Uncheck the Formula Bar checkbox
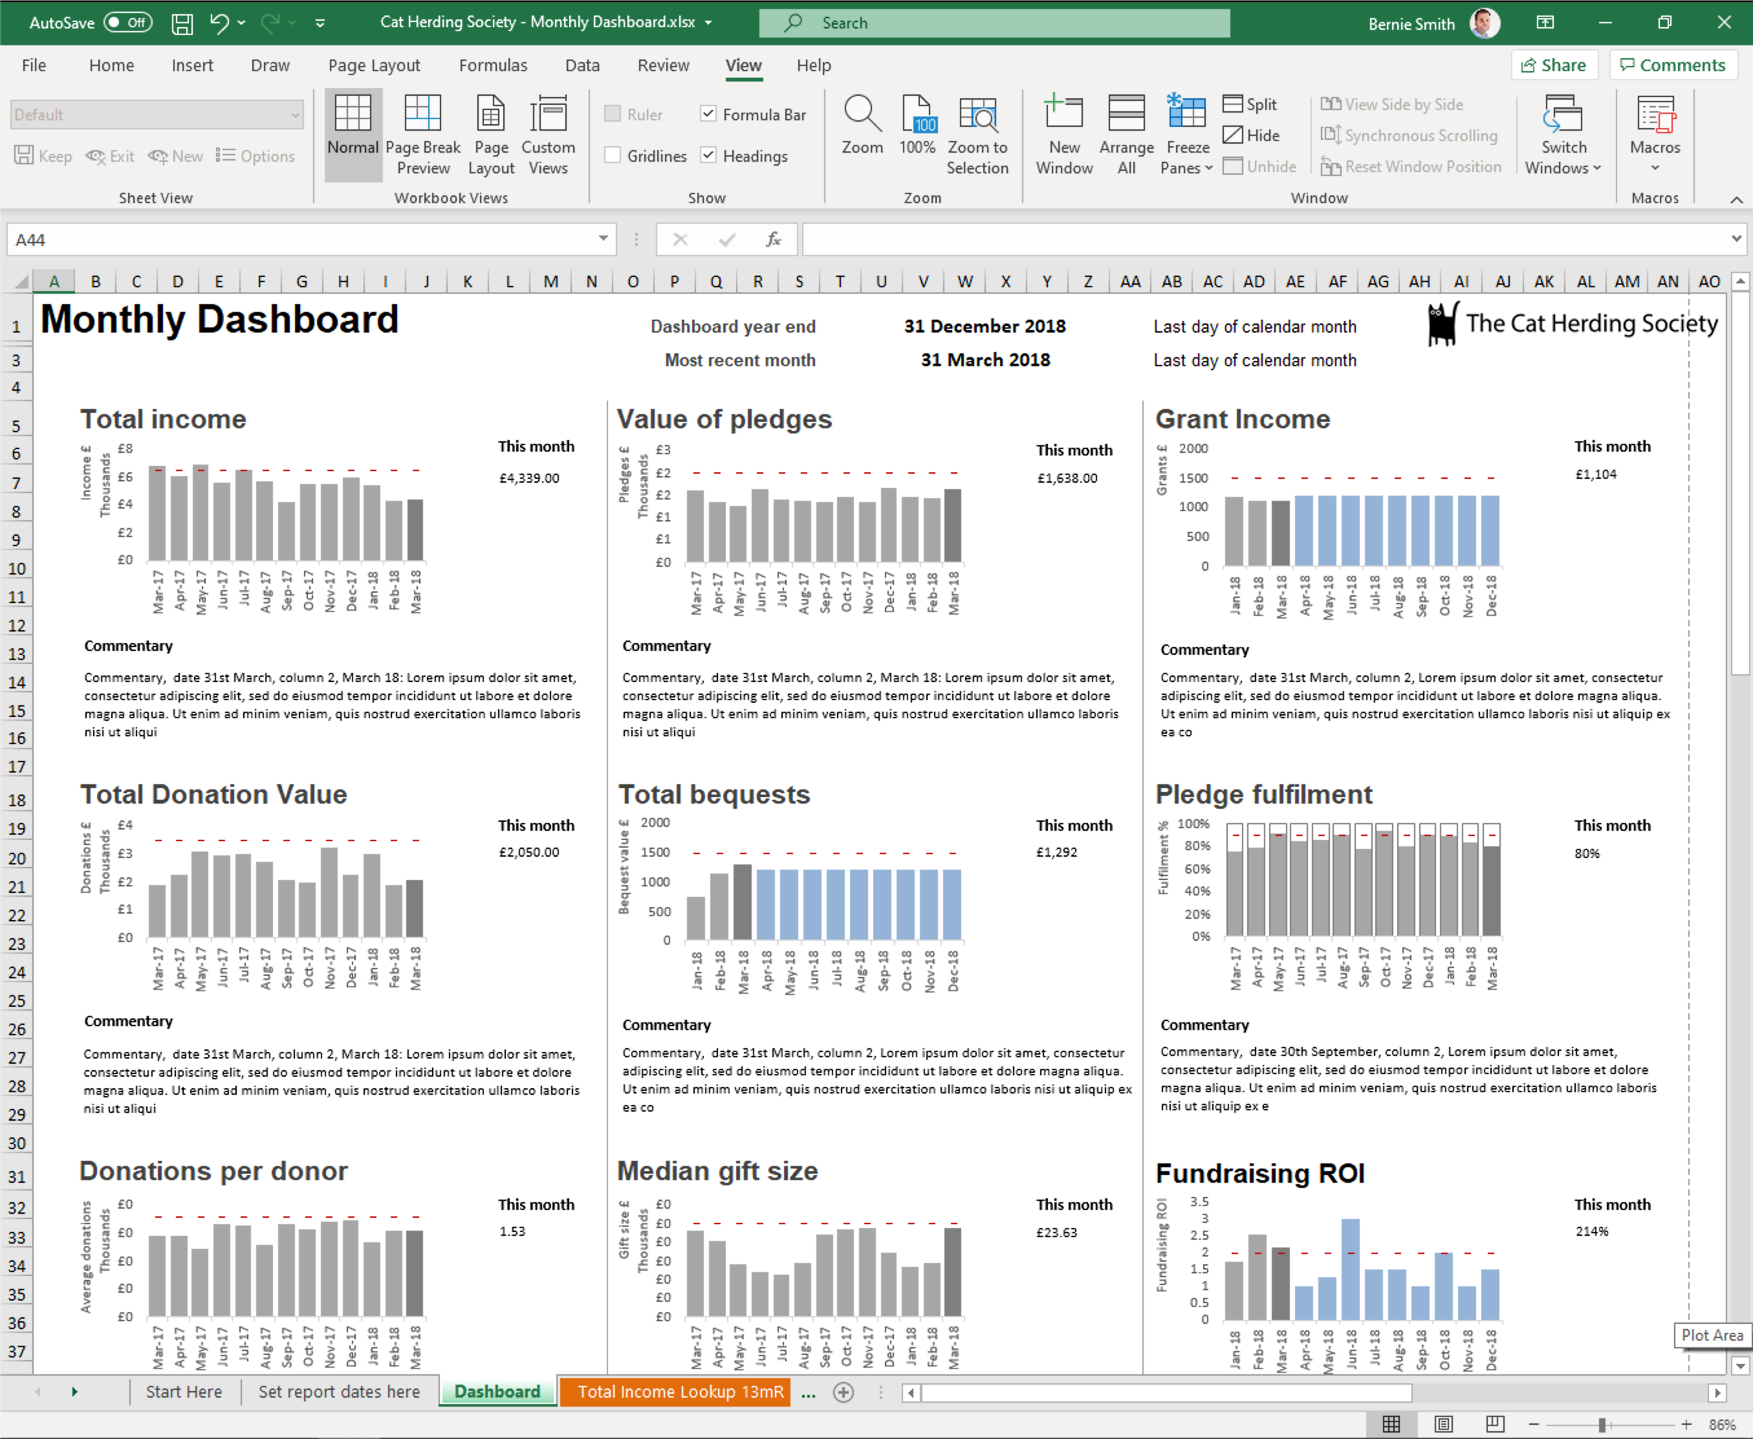The width and height of the screenshot is (1753, 1439). pyautogui.click(x=708, y=114)
